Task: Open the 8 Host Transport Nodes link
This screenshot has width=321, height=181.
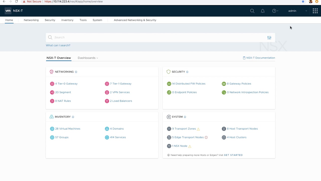Action: pos(242,129)
